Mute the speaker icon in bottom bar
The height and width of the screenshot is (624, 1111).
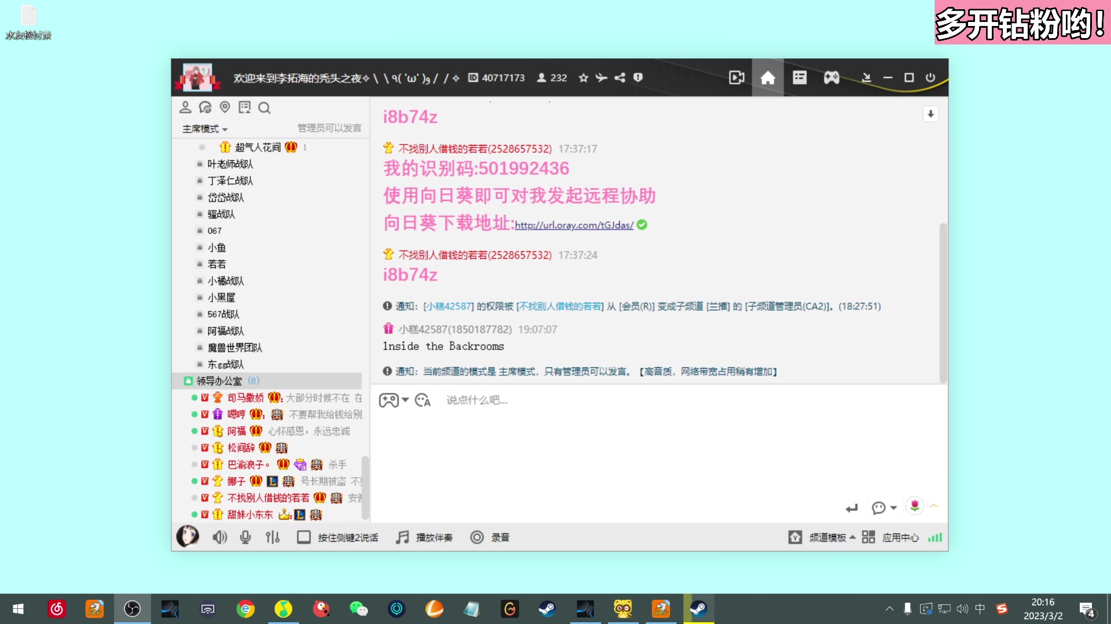(x=219, y=537)
